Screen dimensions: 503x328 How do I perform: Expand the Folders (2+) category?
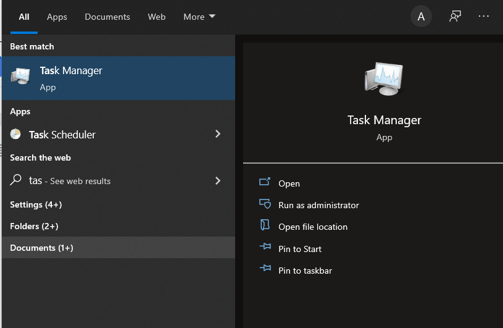click(x=34, y=226)
